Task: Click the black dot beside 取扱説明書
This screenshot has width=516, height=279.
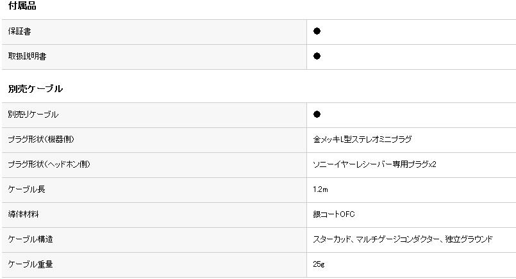Action: pyautogui.click(x=317, y=56)
